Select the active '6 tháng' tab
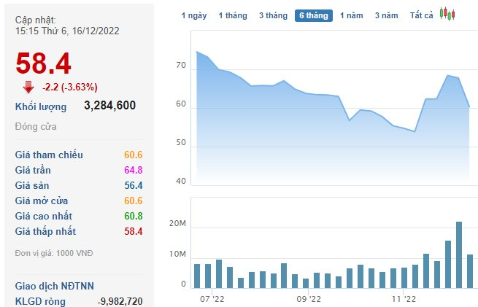 pos(314,15)
